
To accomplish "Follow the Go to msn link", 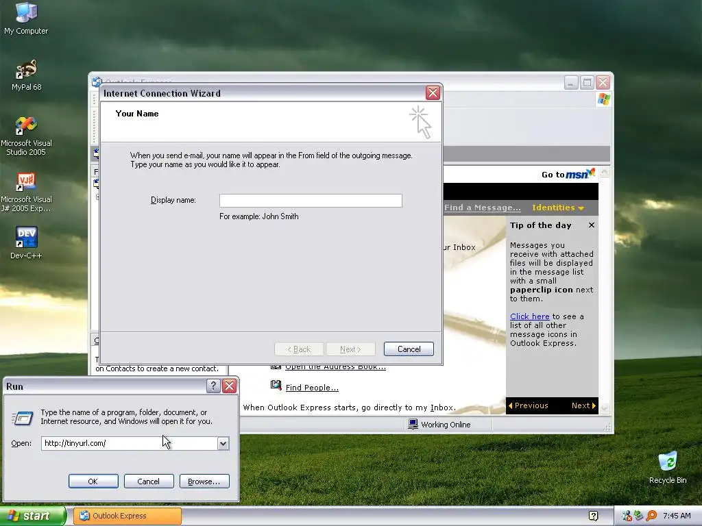I will 568,174.
